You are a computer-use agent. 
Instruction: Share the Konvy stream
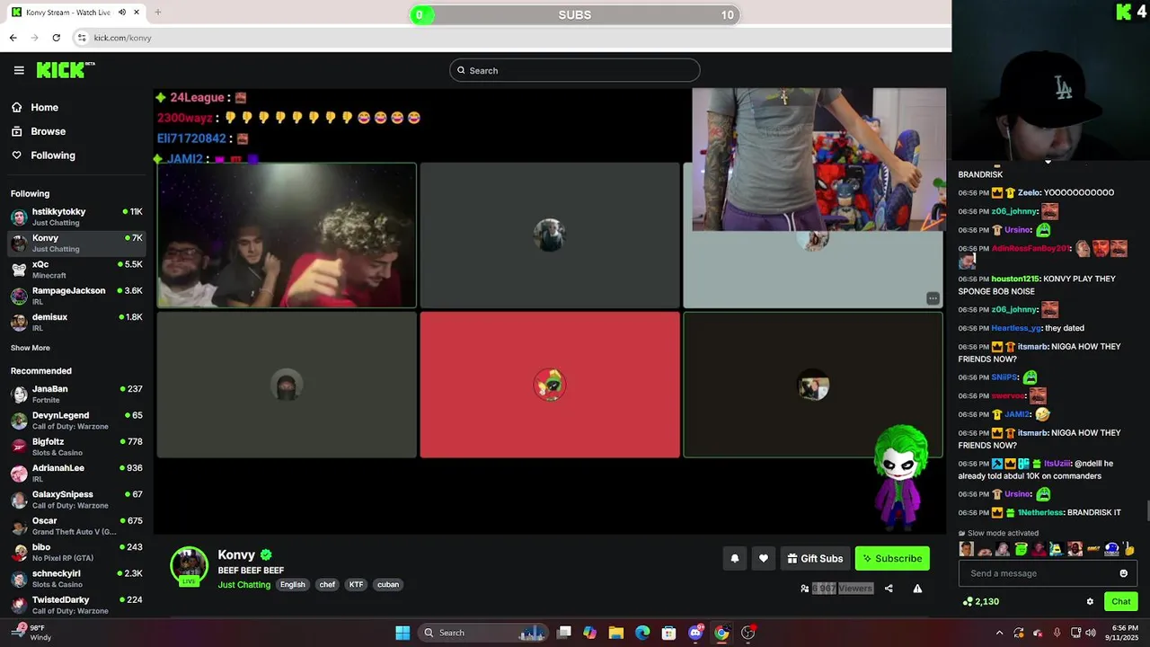coord(889,589)
